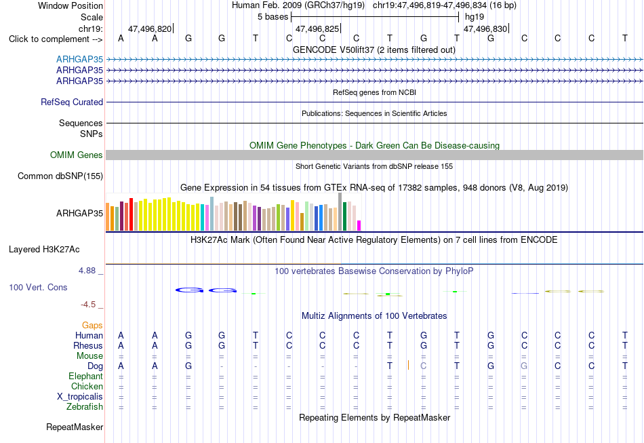Click the 'H3K27Ac Mark' ENCODE track title

pyautogui.click(x=374, y=240)
